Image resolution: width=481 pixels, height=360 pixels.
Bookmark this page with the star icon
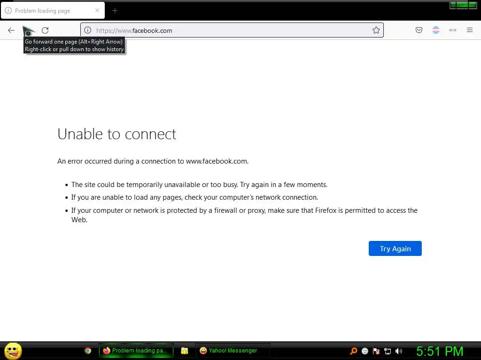pos(376,30)
